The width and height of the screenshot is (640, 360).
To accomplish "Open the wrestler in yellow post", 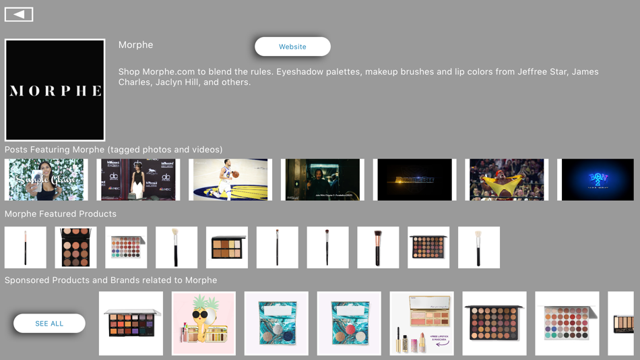I will (507, 180).
